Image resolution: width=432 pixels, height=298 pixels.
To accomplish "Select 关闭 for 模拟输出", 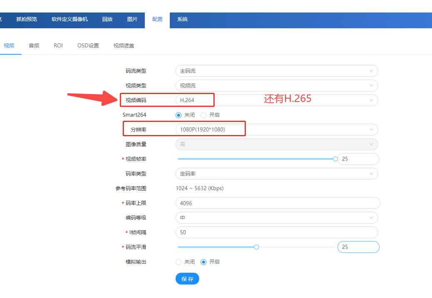I will pos(179,262).
